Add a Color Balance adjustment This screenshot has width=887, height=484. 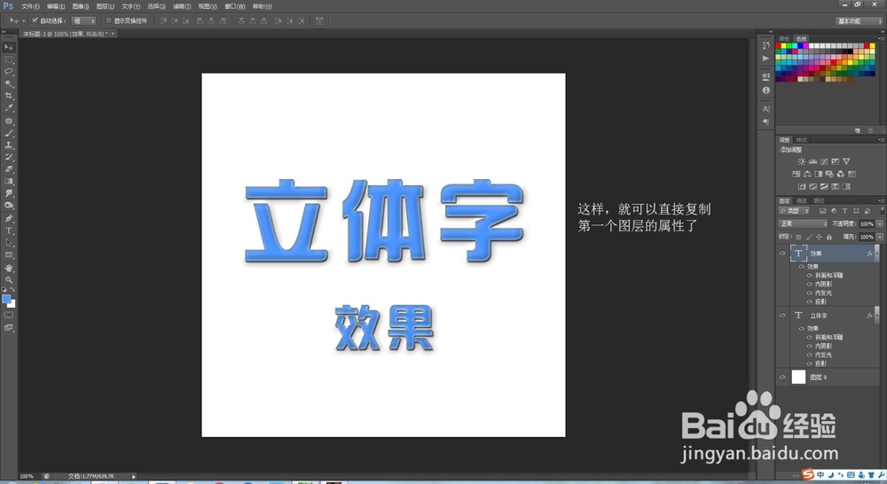(807, 174)
